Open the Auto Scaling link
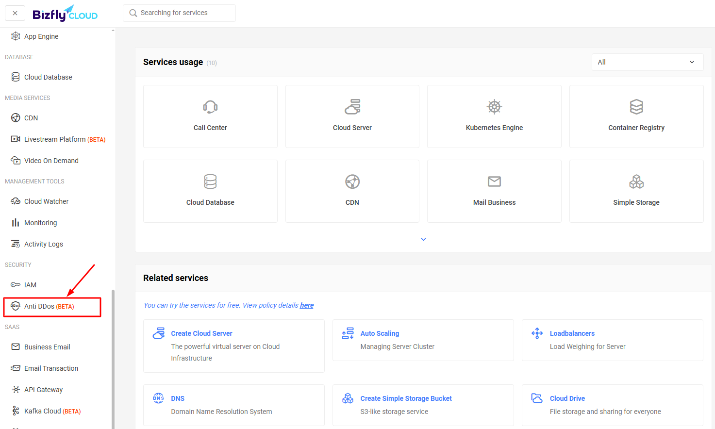The height and width of the screenshot is (429, 715). tap(380, 333)
